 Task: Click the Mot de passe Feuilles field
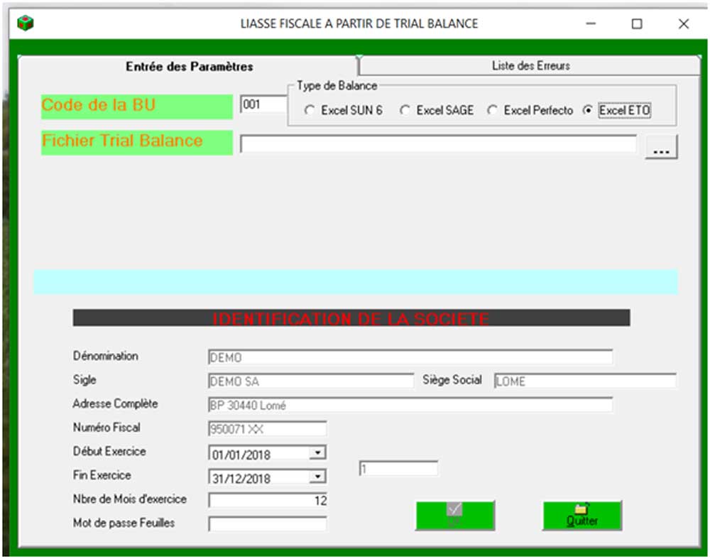coord(268,524)
